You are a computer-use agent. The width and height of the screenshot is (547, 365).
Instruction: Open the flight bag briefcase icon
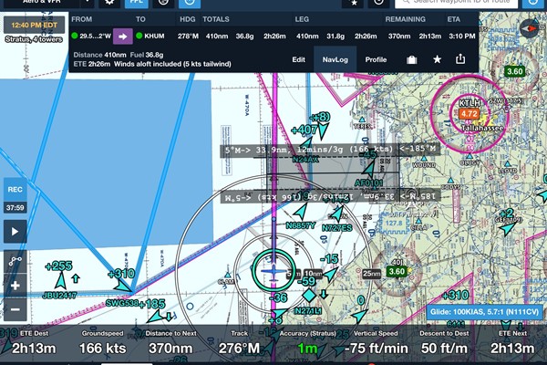pos(412,59)
